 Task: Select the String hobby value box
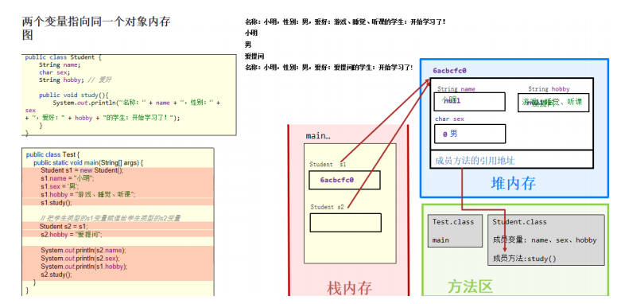(553, 103)
